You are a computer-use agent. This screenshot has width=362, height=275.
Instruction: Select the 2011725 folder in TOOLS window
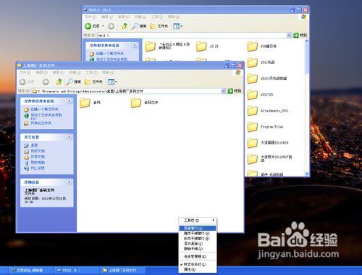(253, 94)
